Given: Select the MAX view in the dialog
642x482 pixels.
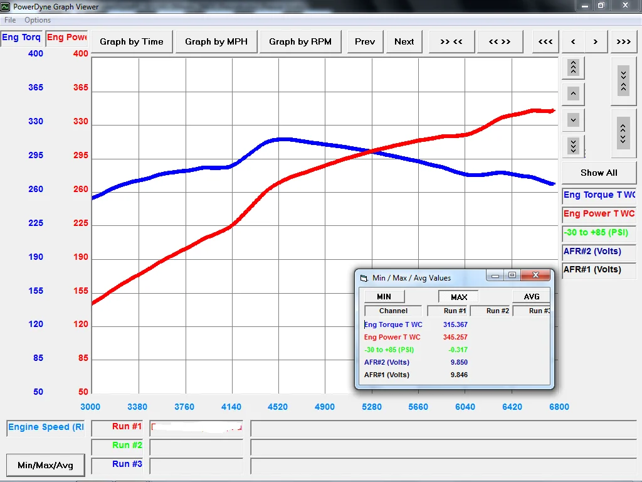Looking at the screenshot, I should (x=458, y=297).
